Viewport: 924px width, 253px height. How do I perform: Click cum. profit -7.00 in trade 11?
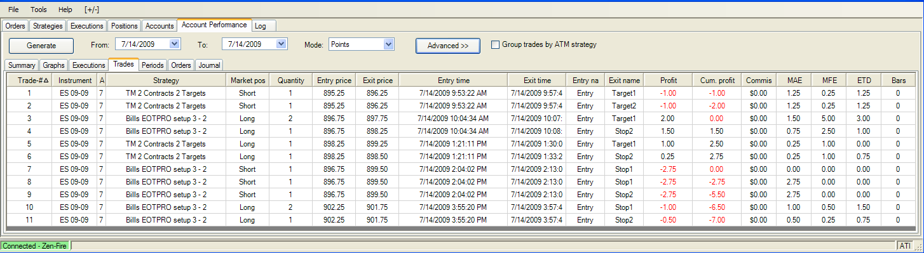717,220
